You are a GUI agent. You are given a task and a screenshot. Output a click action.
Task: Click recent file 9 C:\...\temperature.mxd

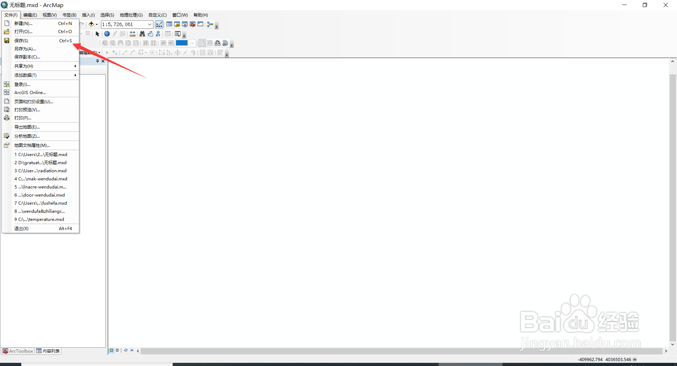39,219
